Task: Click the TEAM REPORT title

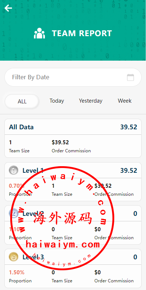Action: (x=82, y=33)
